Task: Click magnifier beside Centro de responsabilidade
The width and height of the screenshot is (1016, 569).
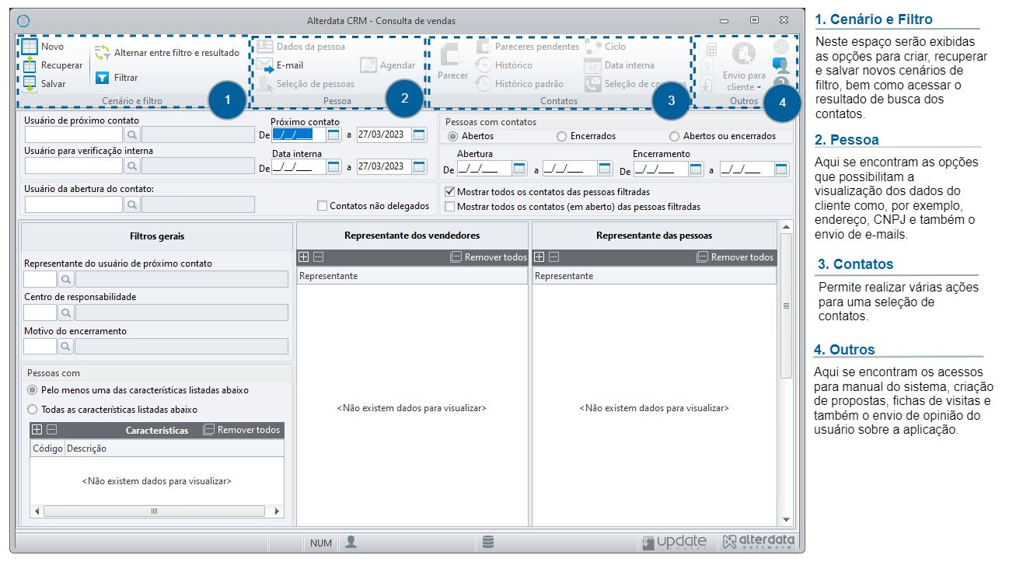Action: click(66, 312)
